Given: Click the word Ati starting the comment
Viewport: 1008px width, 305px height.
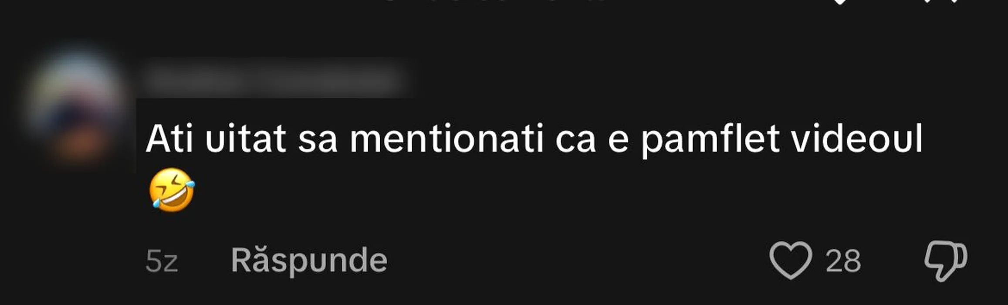Looking at the screenshot, I should [x=169, y=139].
